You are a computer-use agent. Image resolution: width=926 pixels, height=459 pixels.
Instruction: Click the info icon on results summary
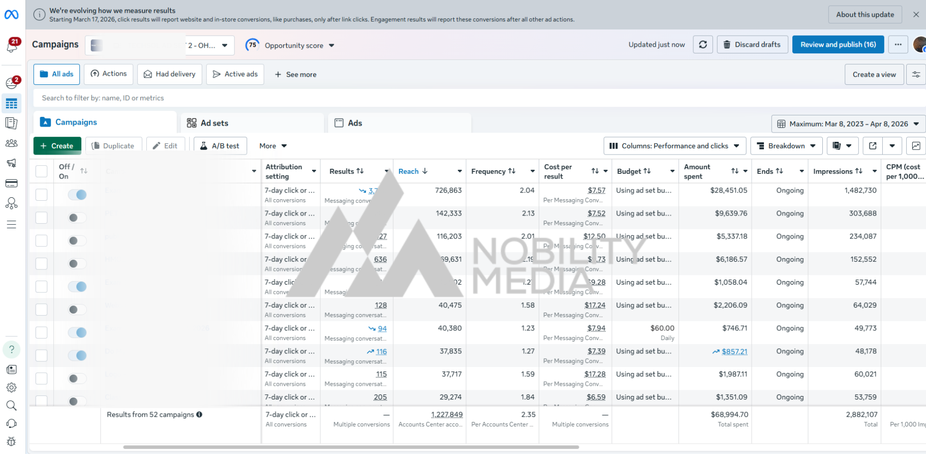199,414
